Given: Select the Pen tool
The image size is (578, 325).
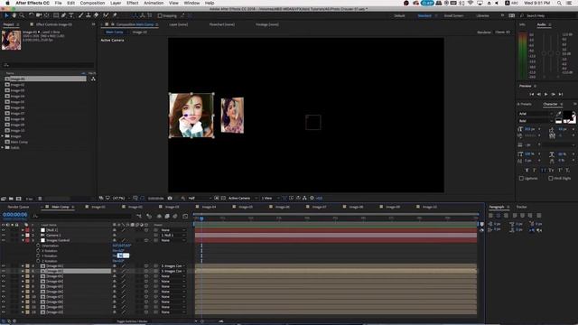Looking at the screenshot, I should click(63, 15).
